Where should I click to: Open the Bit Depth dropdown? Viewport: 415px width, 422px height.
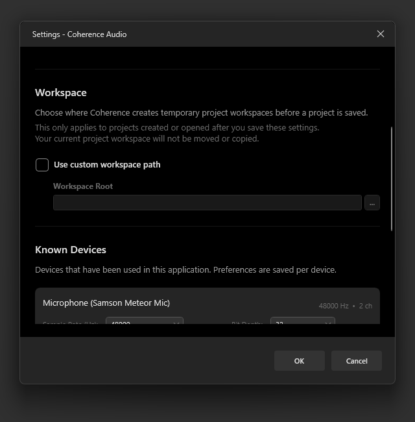coord(303,321)
